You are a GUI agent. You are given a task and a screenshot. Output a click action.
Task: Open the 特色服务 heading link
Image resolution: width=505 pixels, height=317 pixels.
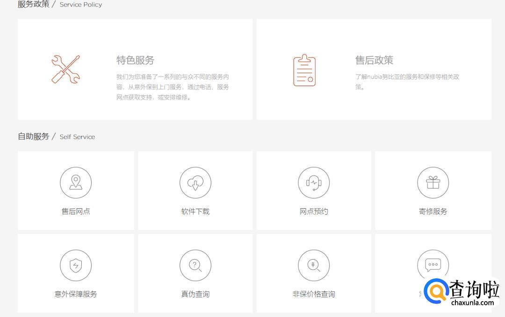pyautogui.click(x=135, y=60)
